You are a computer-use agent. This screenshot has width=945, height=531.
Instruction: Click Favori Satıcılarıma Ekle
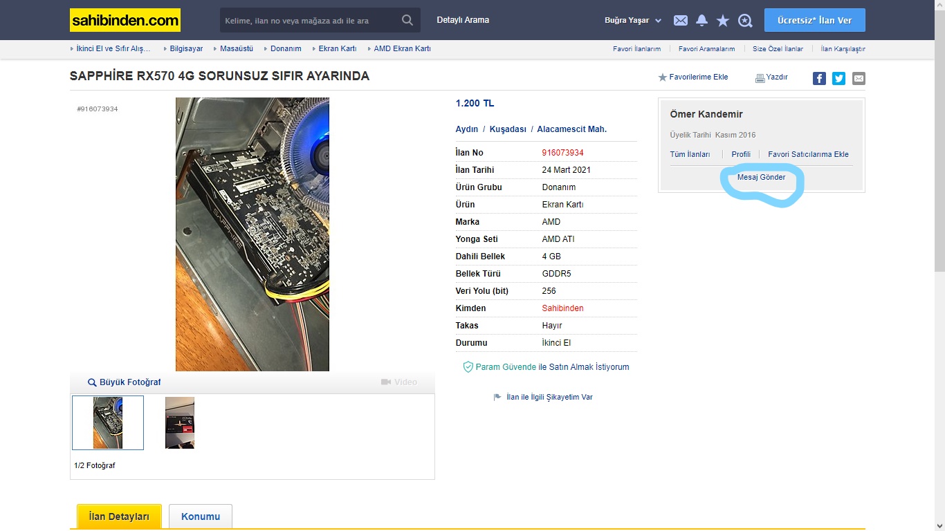(808, 154)
